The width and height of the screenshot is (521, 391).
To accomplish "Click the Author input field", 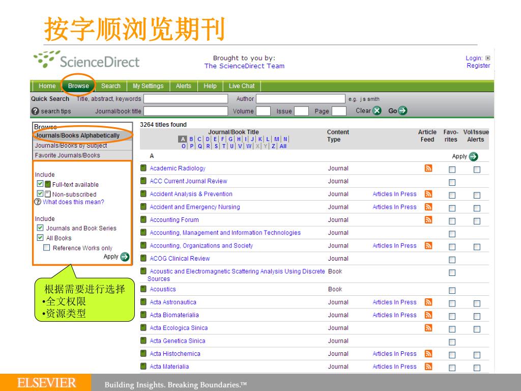I will click(x=300, y=99).
